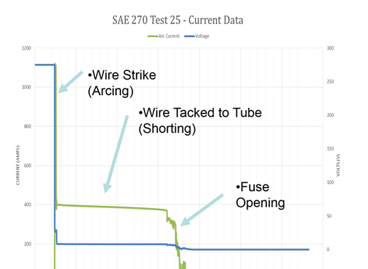Click the arrow pointing to the fuse opening
This screenshot has width=368, height=269.
click(x=202, y=210)
